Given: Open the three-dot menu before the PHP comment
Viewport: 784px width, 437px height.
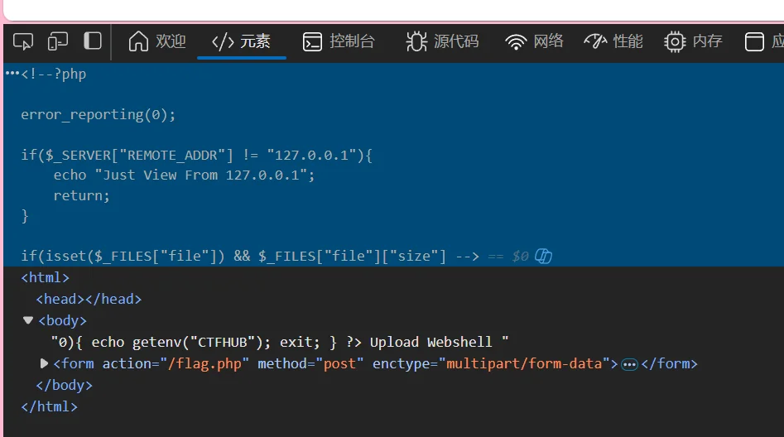Looking at the screenshot, I should click(x=12, y=74).
